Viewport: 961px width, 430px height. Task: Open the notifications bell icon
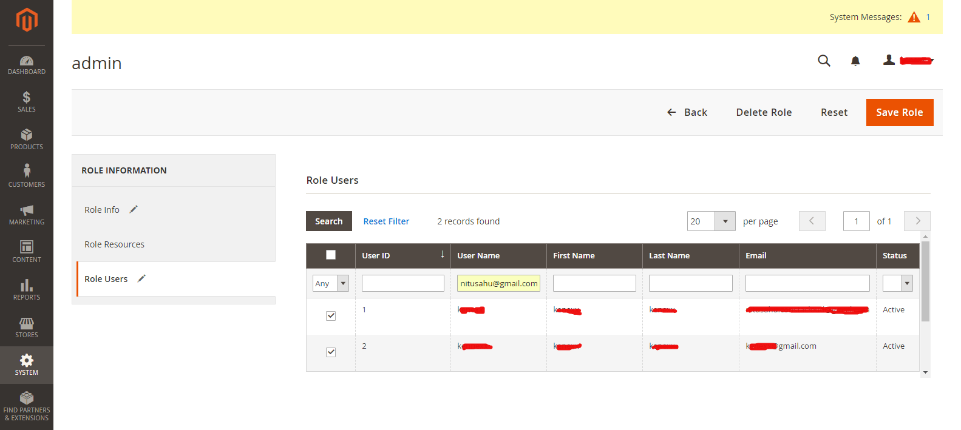click(855, 61)
